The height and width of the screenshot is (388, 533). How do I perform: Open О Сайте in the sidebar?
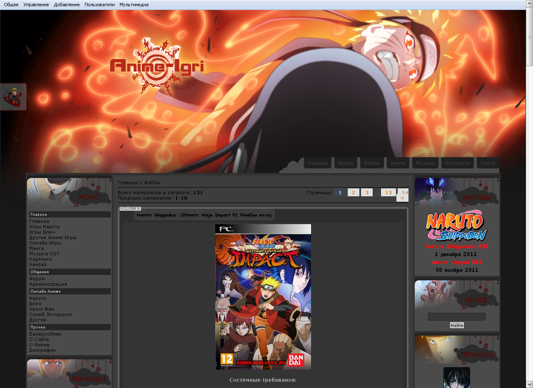(39, 339)
